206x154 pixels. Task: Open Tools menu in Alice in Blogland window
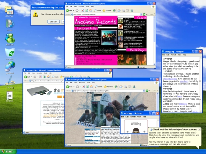click(89, 83)
